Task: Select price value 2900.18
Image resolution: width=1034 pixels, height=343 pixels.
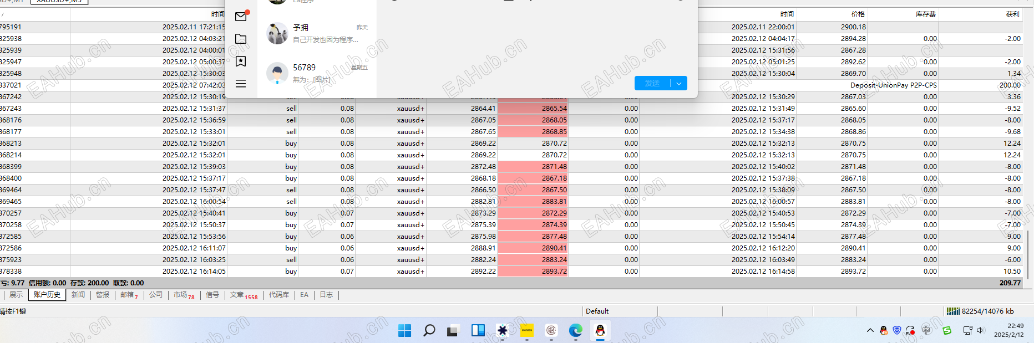Action: click(x=853, y=27)
